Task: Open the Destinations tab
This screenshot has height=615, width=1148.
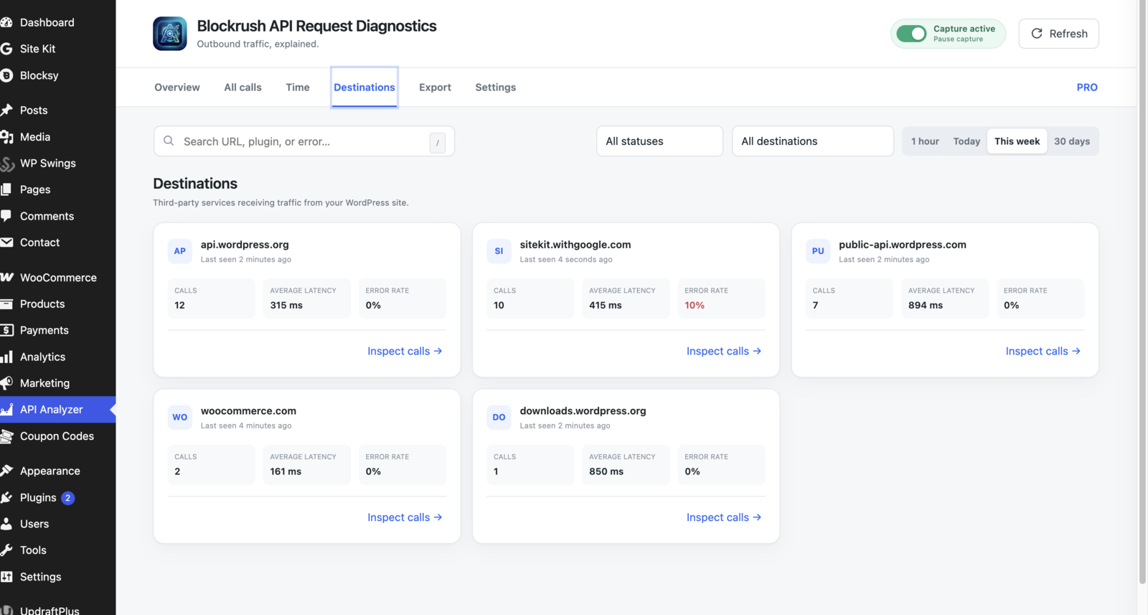Action: point(364,88)
